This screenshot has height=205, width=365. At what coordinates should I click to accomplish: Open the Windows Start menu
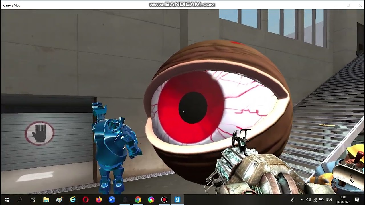click(7, 200)
